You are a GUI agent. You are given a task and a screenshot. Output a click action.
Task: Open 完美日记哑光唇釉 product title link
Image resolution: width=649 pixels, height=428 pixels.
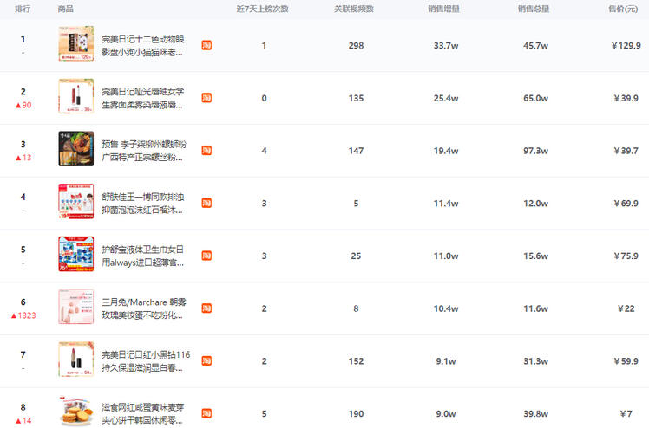(142, 98)
